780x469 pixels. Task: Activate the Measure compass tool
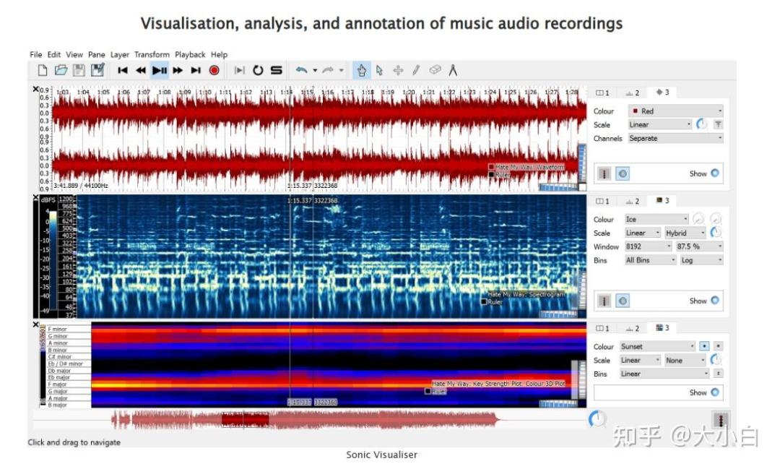453,70
